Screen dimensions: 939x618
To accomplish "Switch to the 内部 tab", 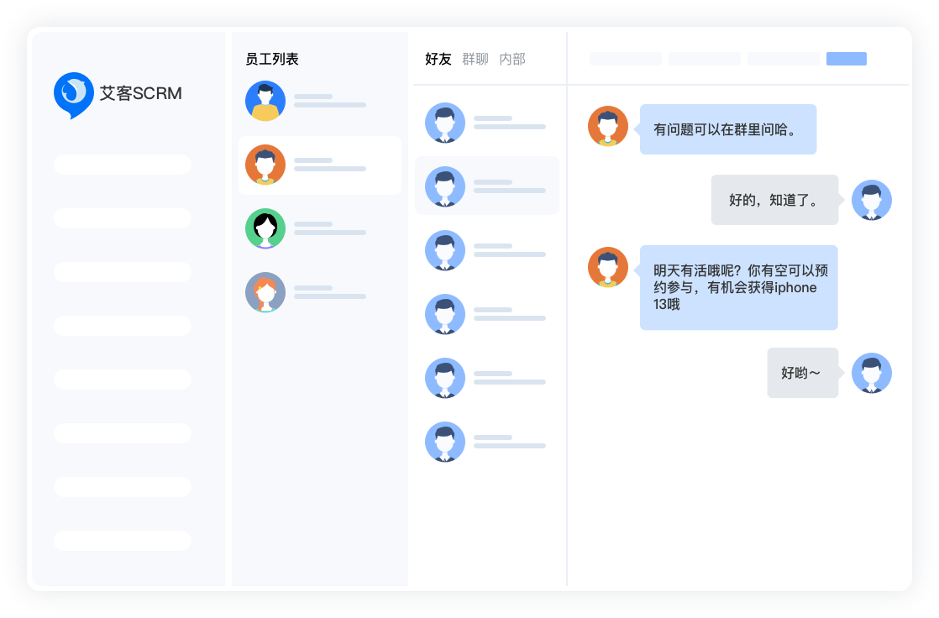I will [x=512, y=59].
